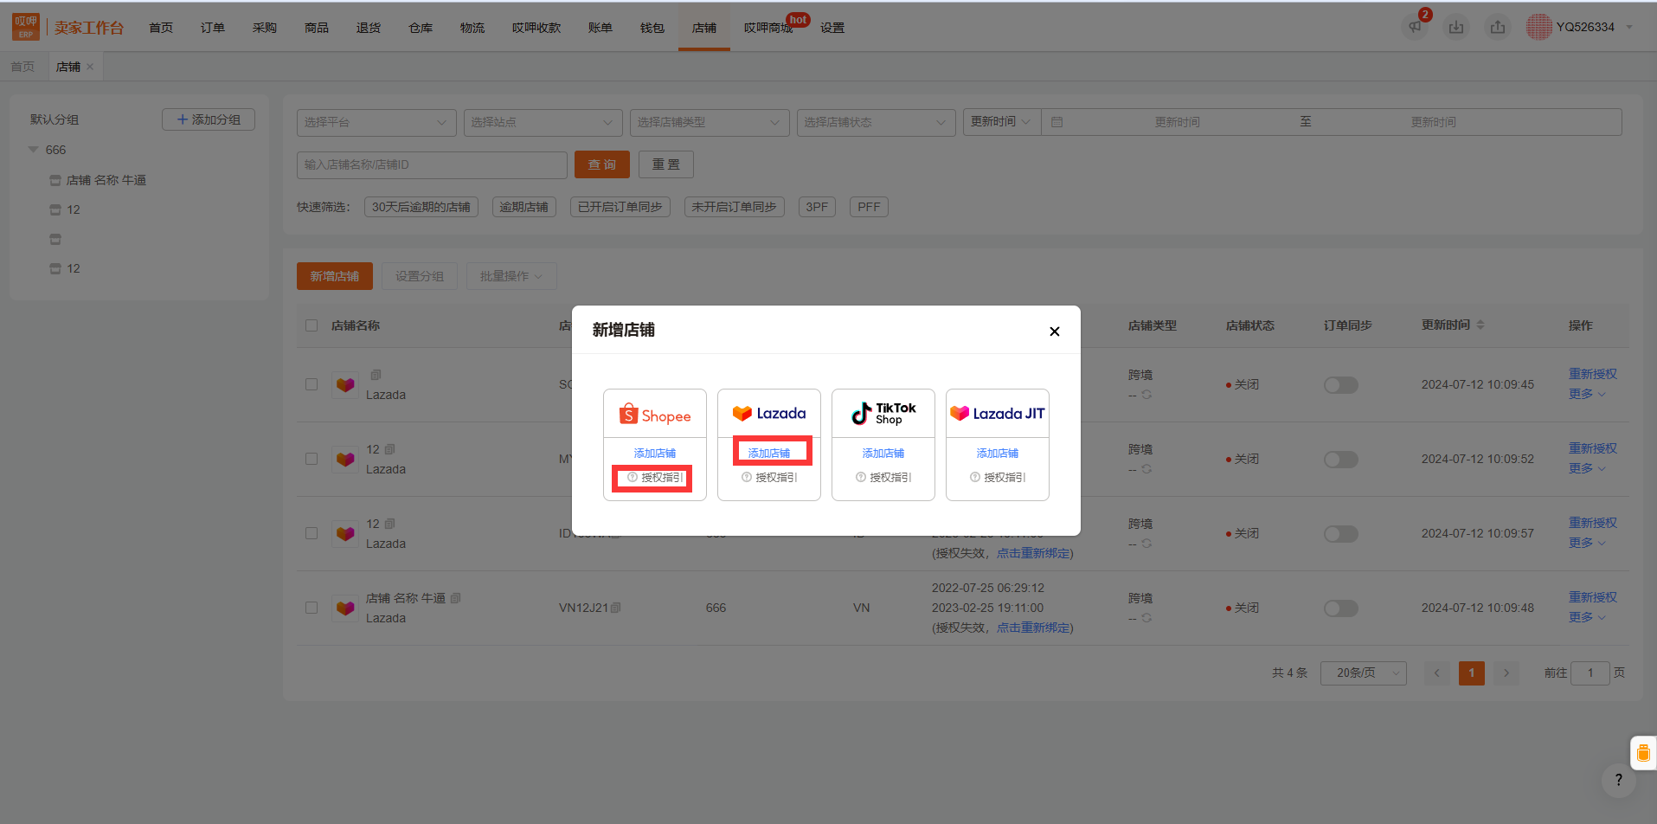Open the 选择平台 dropdown

376,122
